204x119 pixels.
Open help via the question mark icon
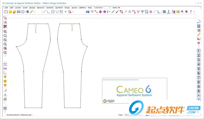[191, 12]
